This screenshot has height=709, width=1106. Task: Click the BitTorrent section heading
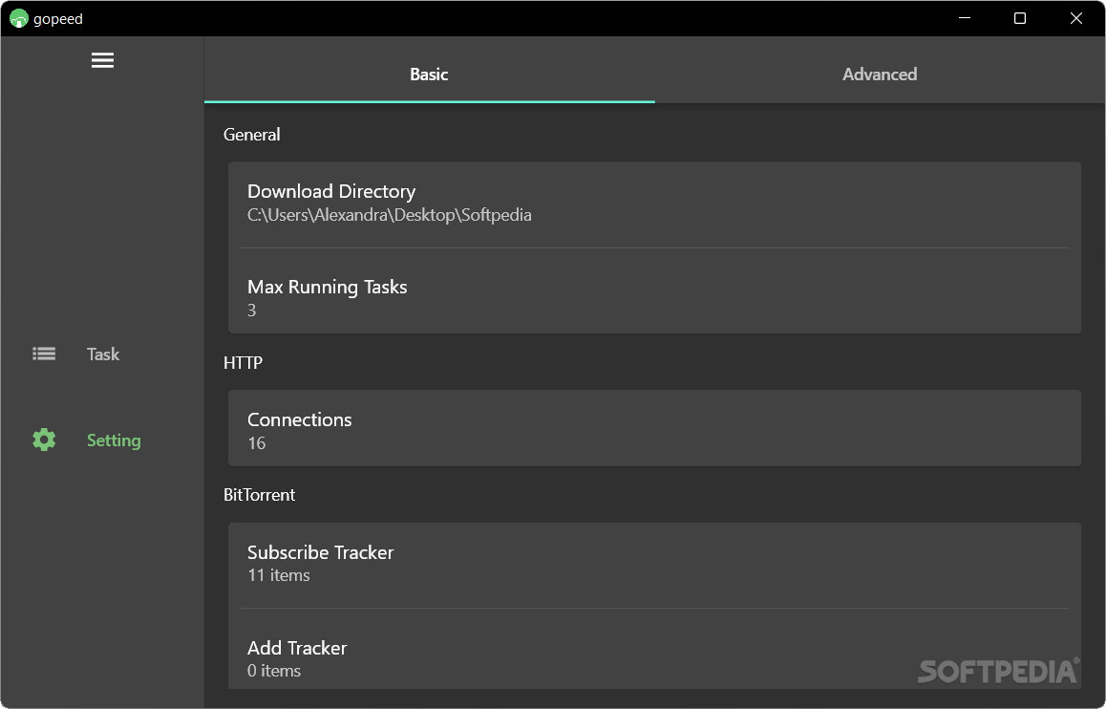coord(259,495)
